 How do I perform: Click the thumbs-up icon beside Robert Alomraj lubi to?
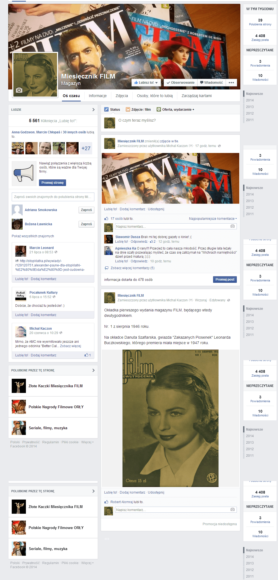[x=106, y=502]
